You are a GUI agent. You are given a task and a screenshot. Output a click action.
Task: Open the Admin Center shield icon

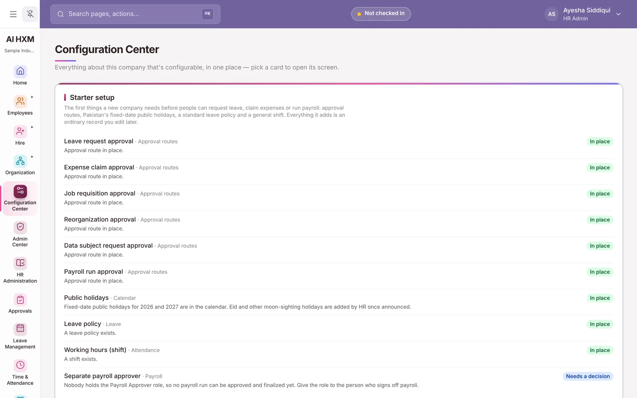point(20,227)
